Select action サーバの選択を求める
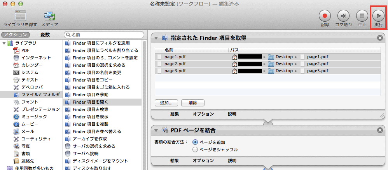 [x=103, y=146]
